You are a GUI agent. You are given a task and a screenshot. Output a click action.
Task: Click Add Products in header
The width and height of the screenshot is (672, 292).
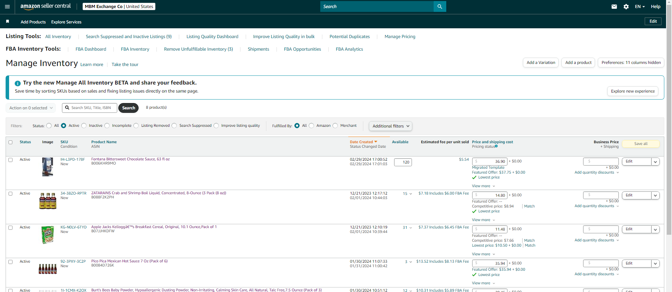[33, 22]
